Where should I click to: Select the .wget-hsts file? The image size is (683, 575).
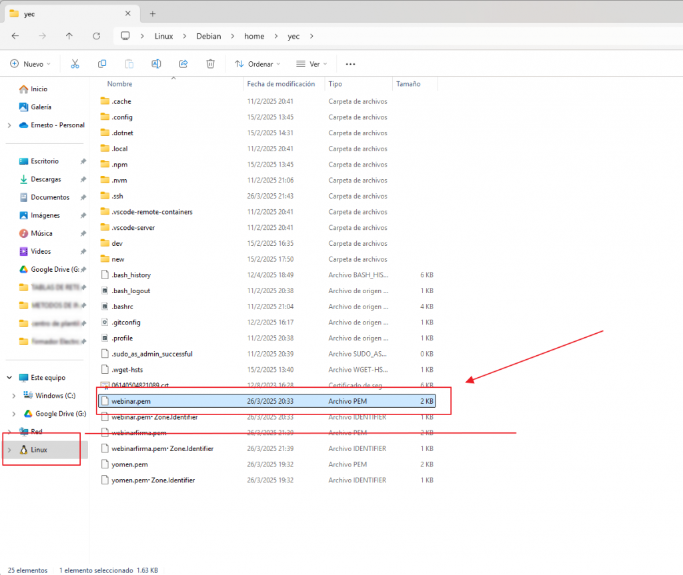(x=267, y=370)
